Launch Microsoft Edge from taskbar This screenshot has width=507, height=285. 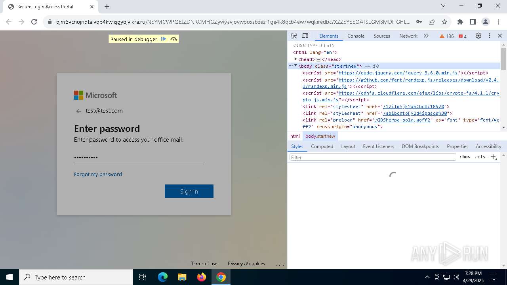click(x=163, y=277)
